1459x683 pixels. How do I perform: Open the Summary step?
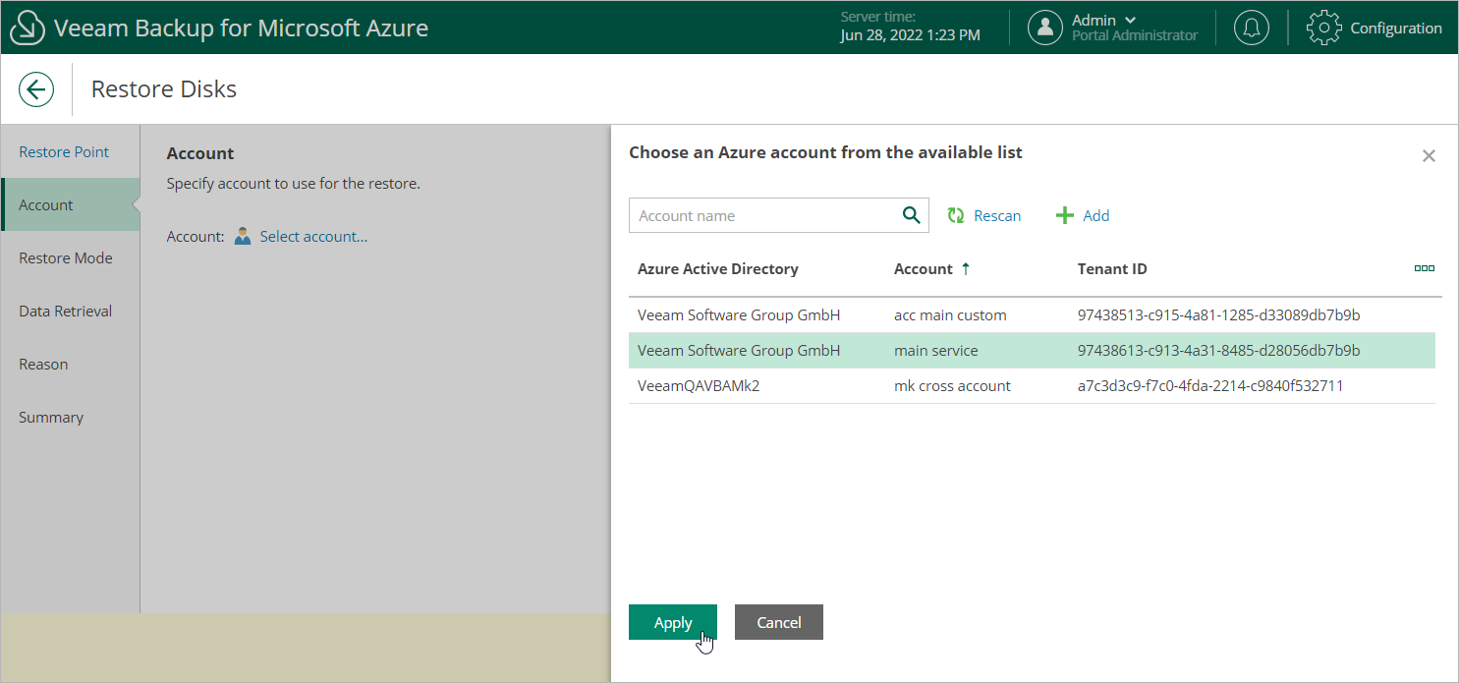click(x=51, y=418)
